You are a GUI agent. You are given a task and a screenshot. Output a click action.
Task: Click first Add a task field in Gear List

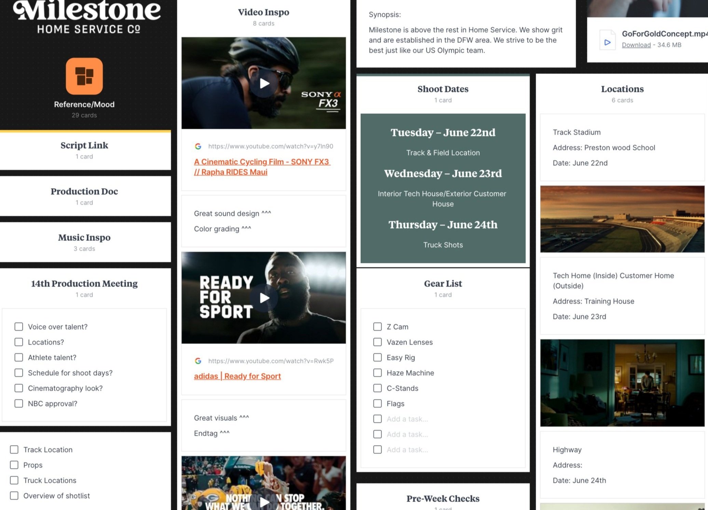tap(407, 419)
